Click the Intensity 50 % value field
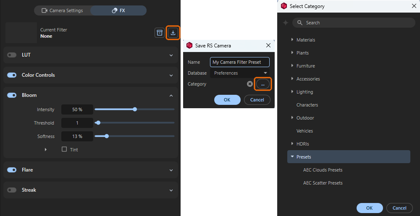 pos(77,109)
